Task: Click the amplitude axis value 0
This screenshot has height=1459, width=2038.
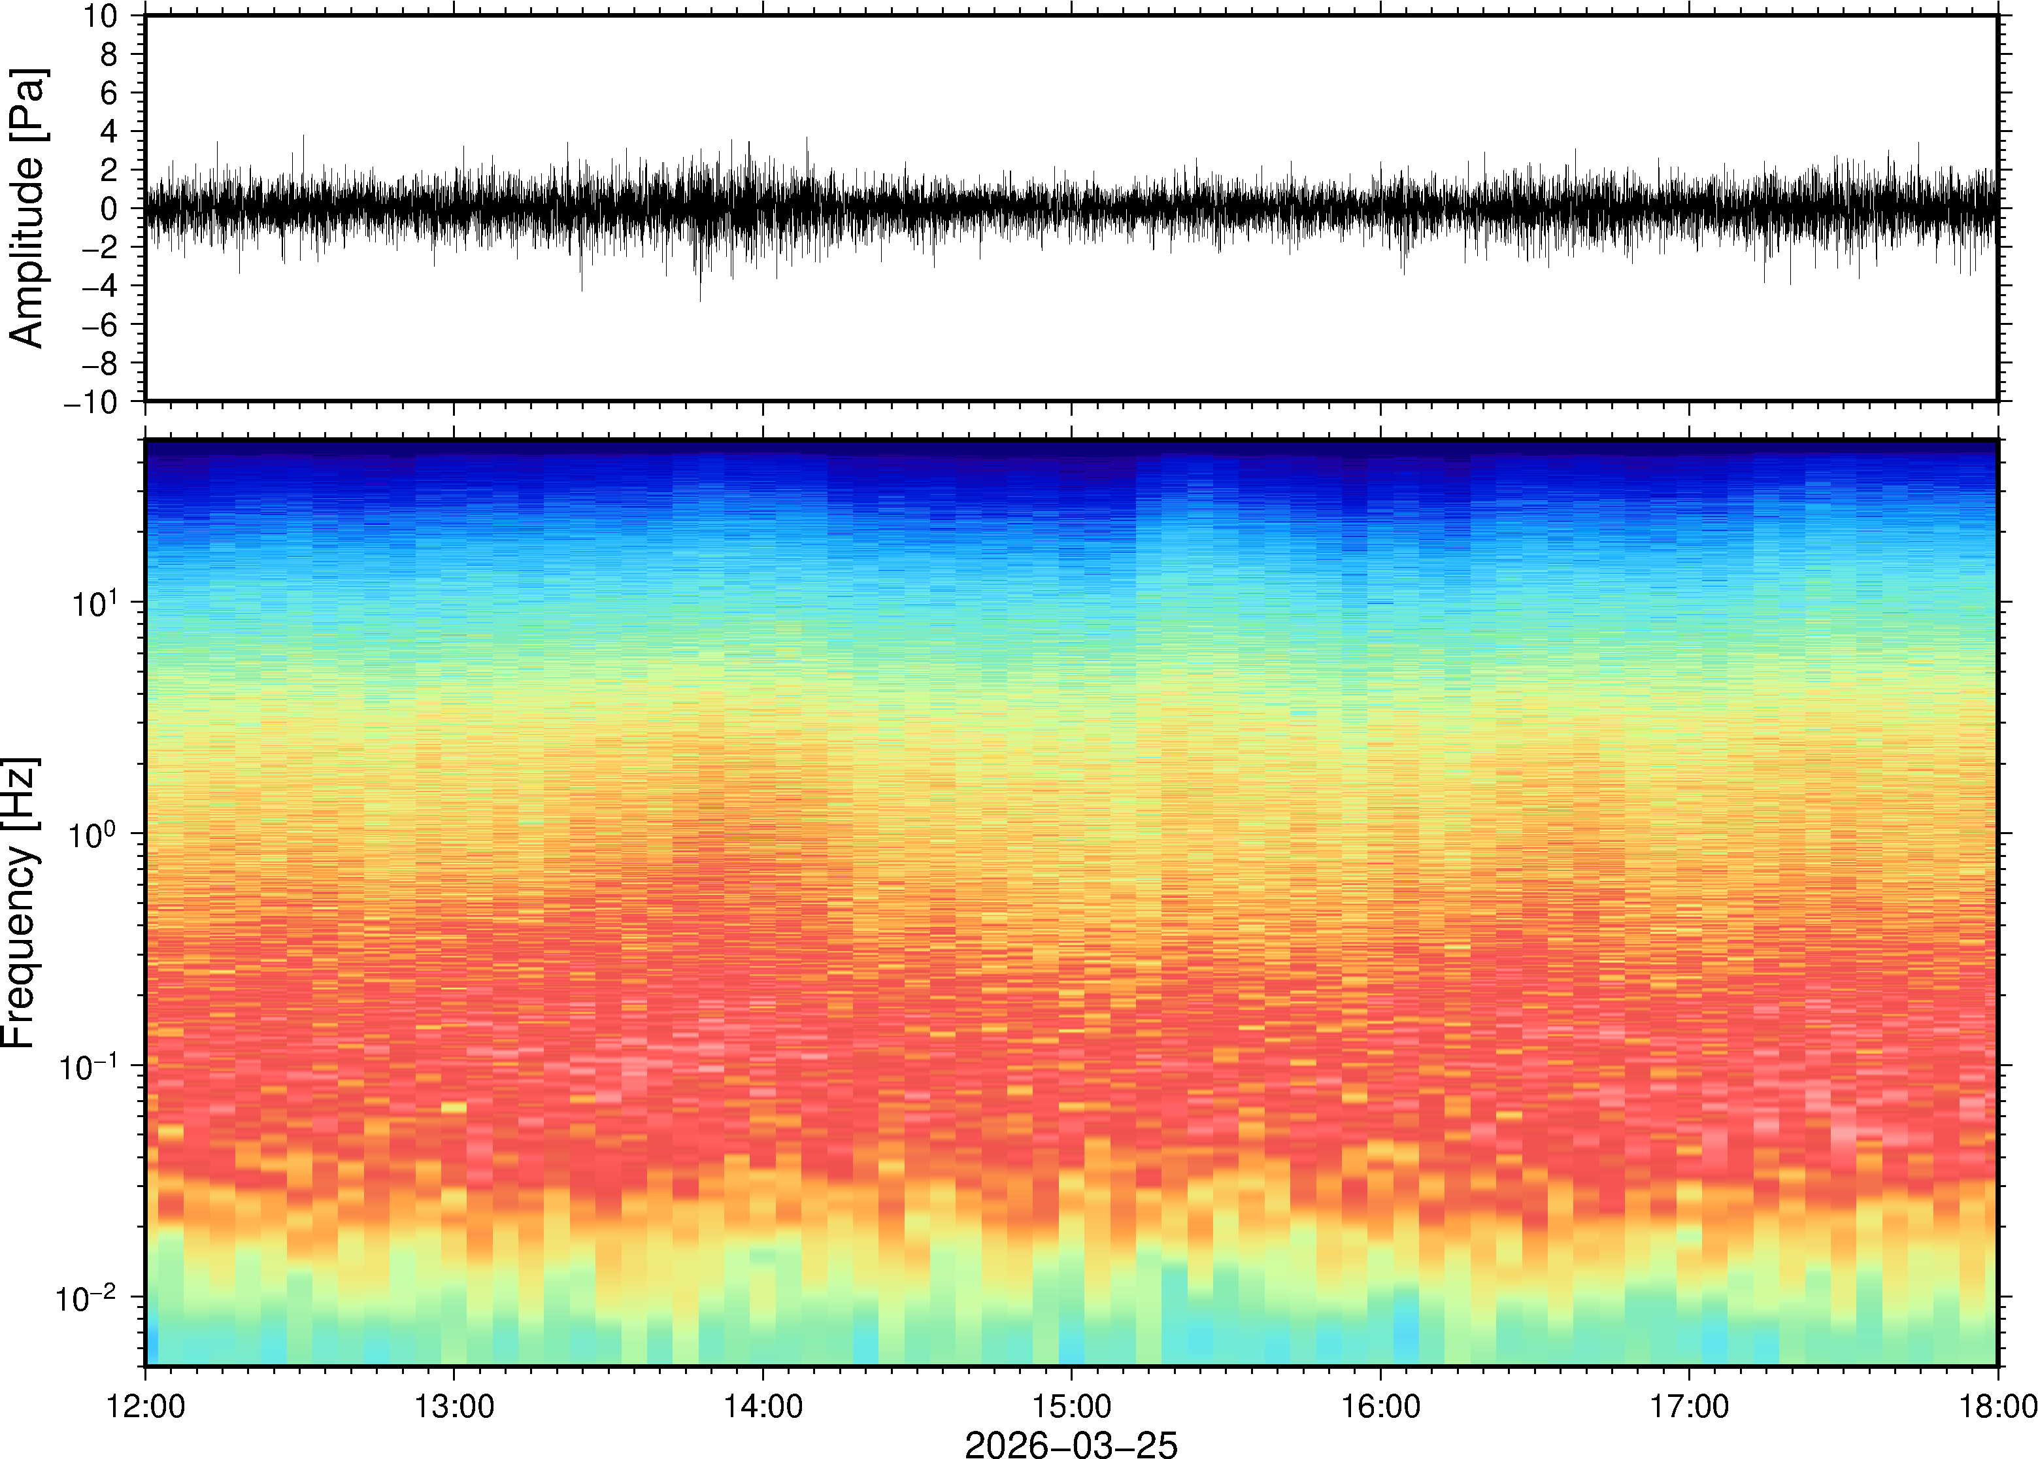Action: (109, 209)
